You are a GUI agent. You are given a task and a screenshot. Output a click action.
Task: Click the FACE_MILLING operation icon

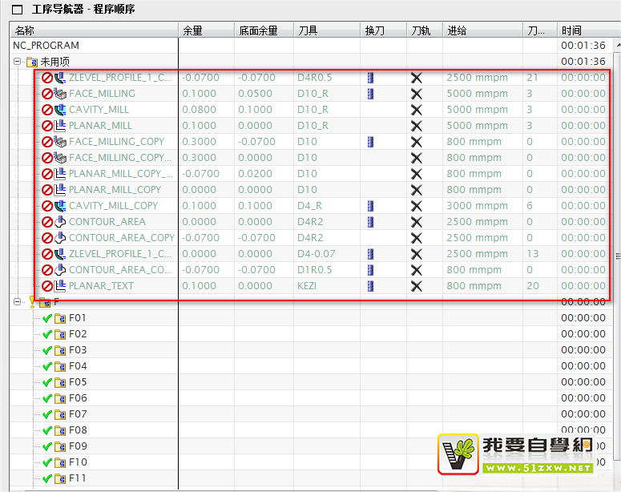point(60,94)
